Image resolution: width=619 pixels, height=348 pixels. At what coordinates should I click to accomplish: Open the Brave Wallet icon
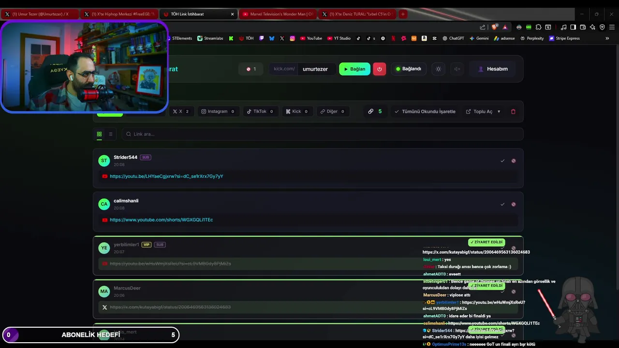583,27
